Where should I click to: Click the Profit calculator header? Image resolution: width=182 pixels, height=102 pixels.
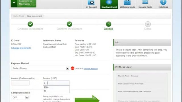tap(142, 67)
